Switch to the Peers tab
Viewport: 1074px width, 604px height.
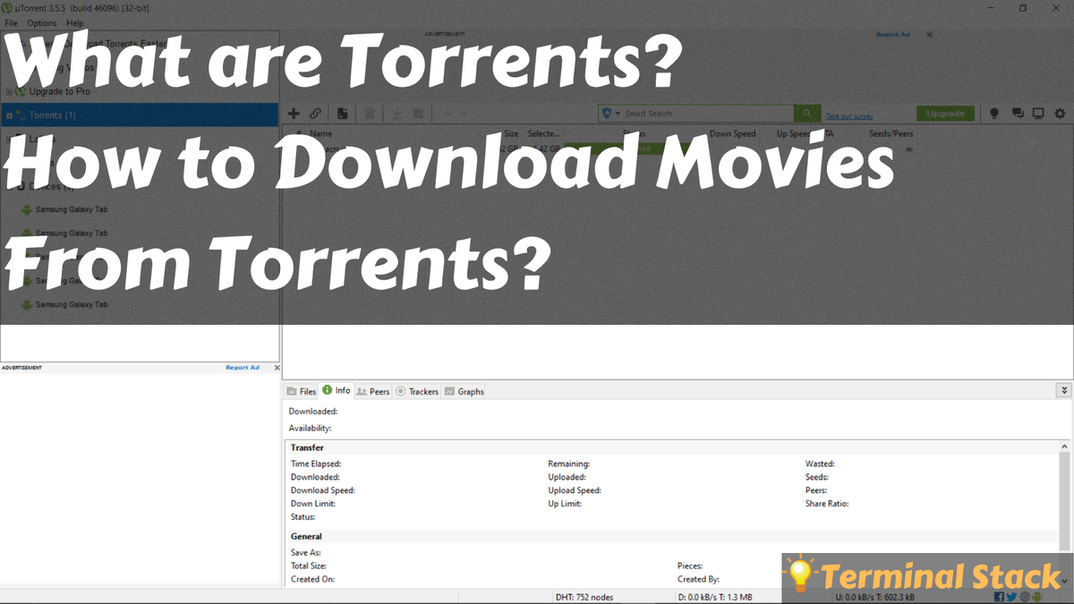tap(373, 391)
